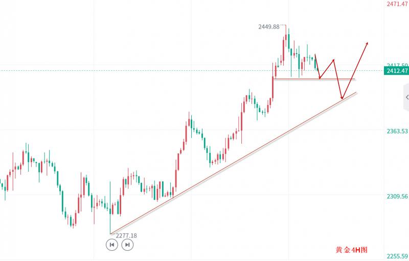Click the 2363.53 price axis label

pos(397,131)
